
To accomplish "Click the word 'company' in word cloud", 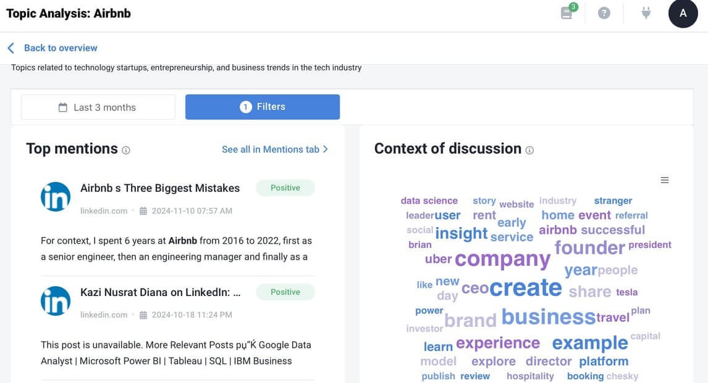I will point(502,258).
